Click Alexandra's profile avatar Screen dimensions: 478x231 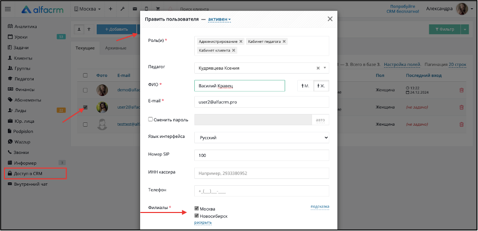point(461,9)
